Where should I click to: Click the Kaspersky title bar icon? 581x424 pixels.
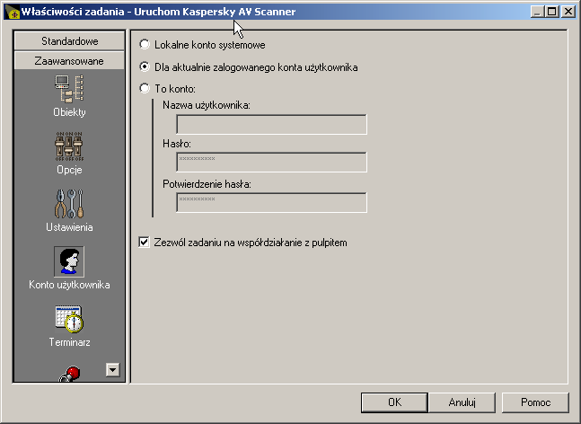point(13,12)
